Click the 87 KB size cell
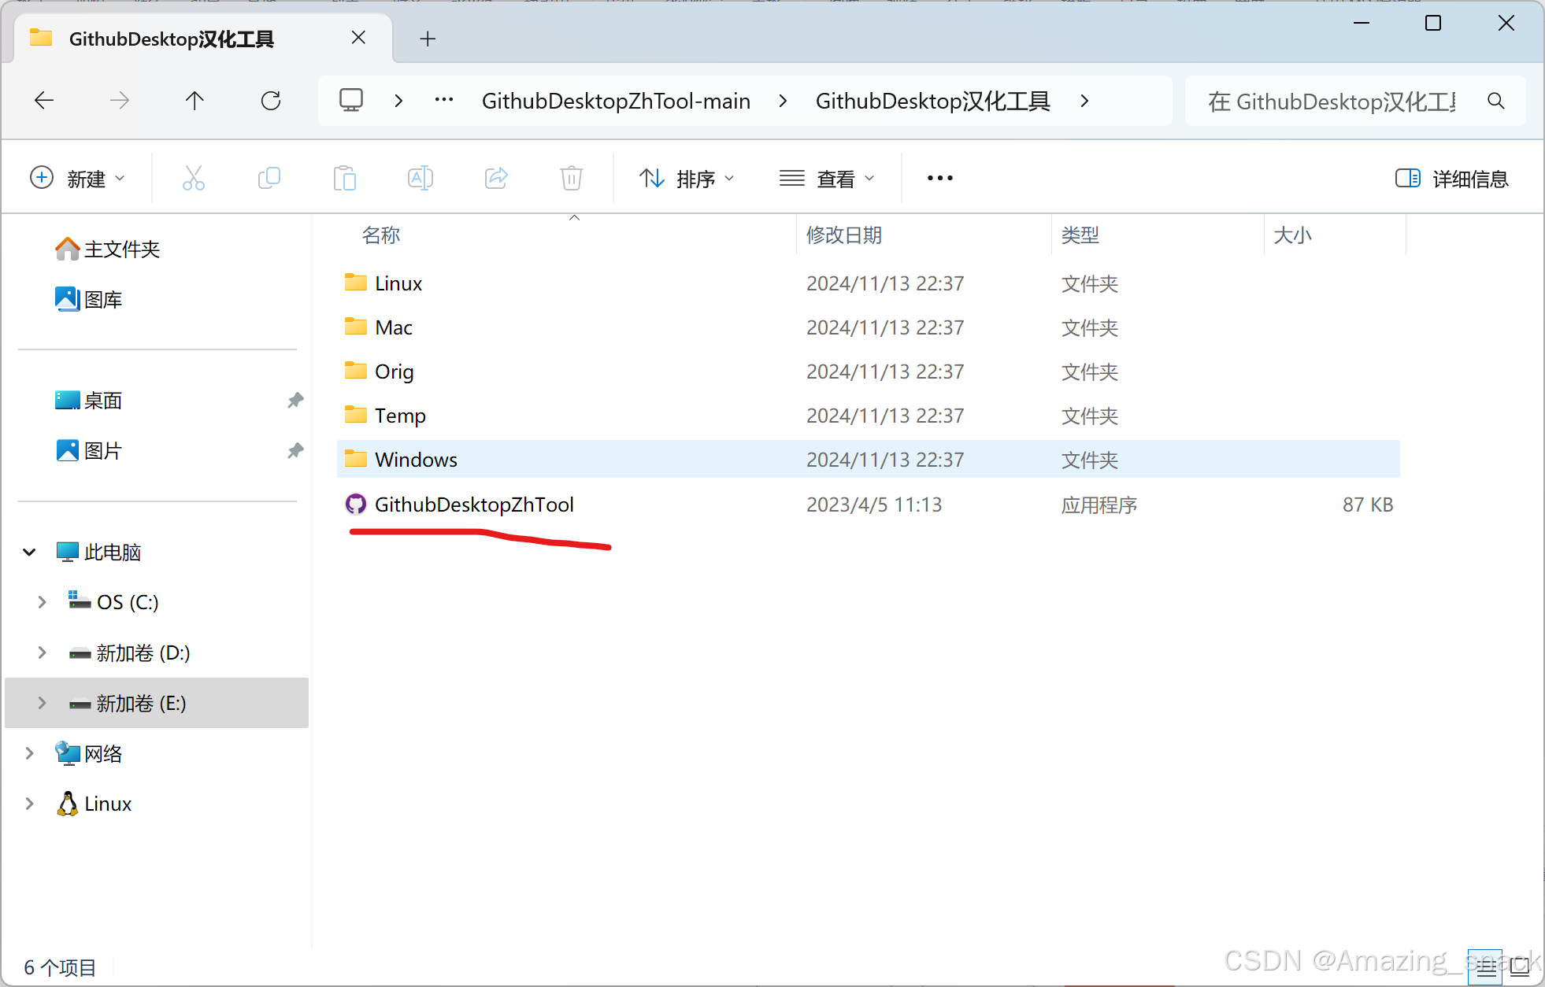This screenshot has width=1545, height=987. tap(1368, 505)
